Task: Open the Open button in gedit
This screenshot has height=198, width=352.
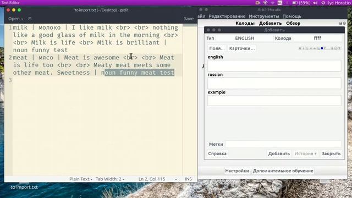Action: (14, 19)
